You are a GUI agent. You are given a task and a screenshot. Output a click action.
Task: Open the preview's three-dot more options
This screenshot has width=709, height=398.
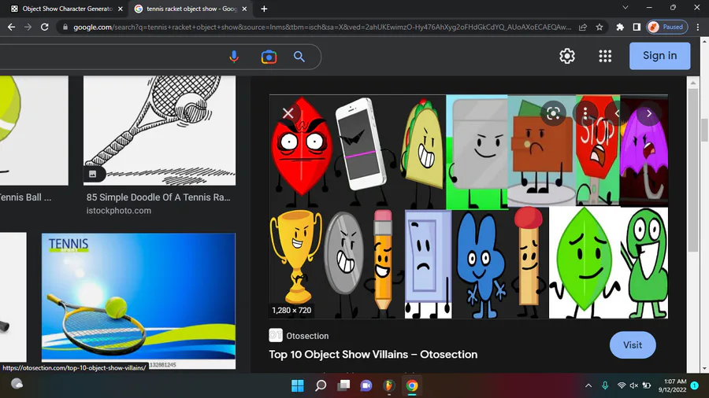click(x=585, y=113)
